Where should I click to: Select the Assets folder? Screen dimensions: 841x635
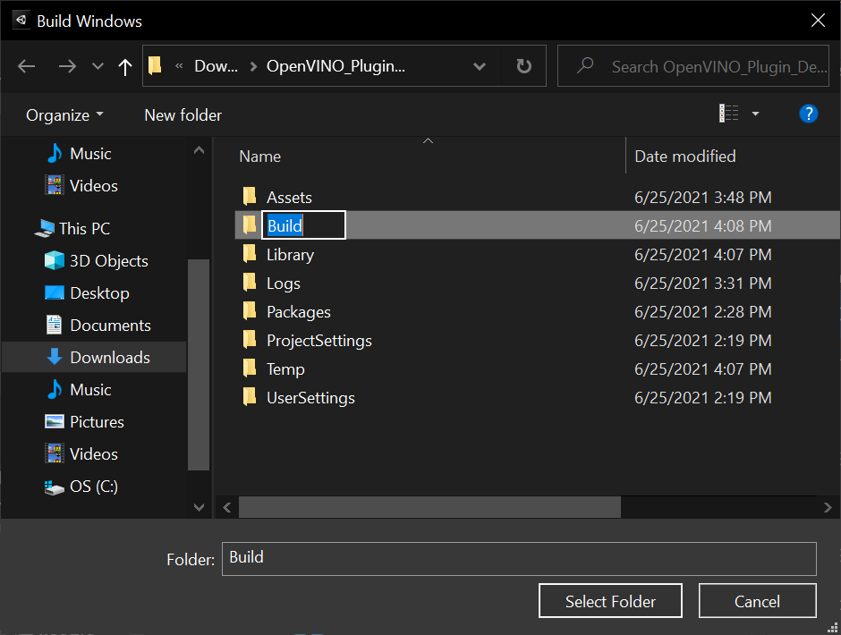coord(289,198)
